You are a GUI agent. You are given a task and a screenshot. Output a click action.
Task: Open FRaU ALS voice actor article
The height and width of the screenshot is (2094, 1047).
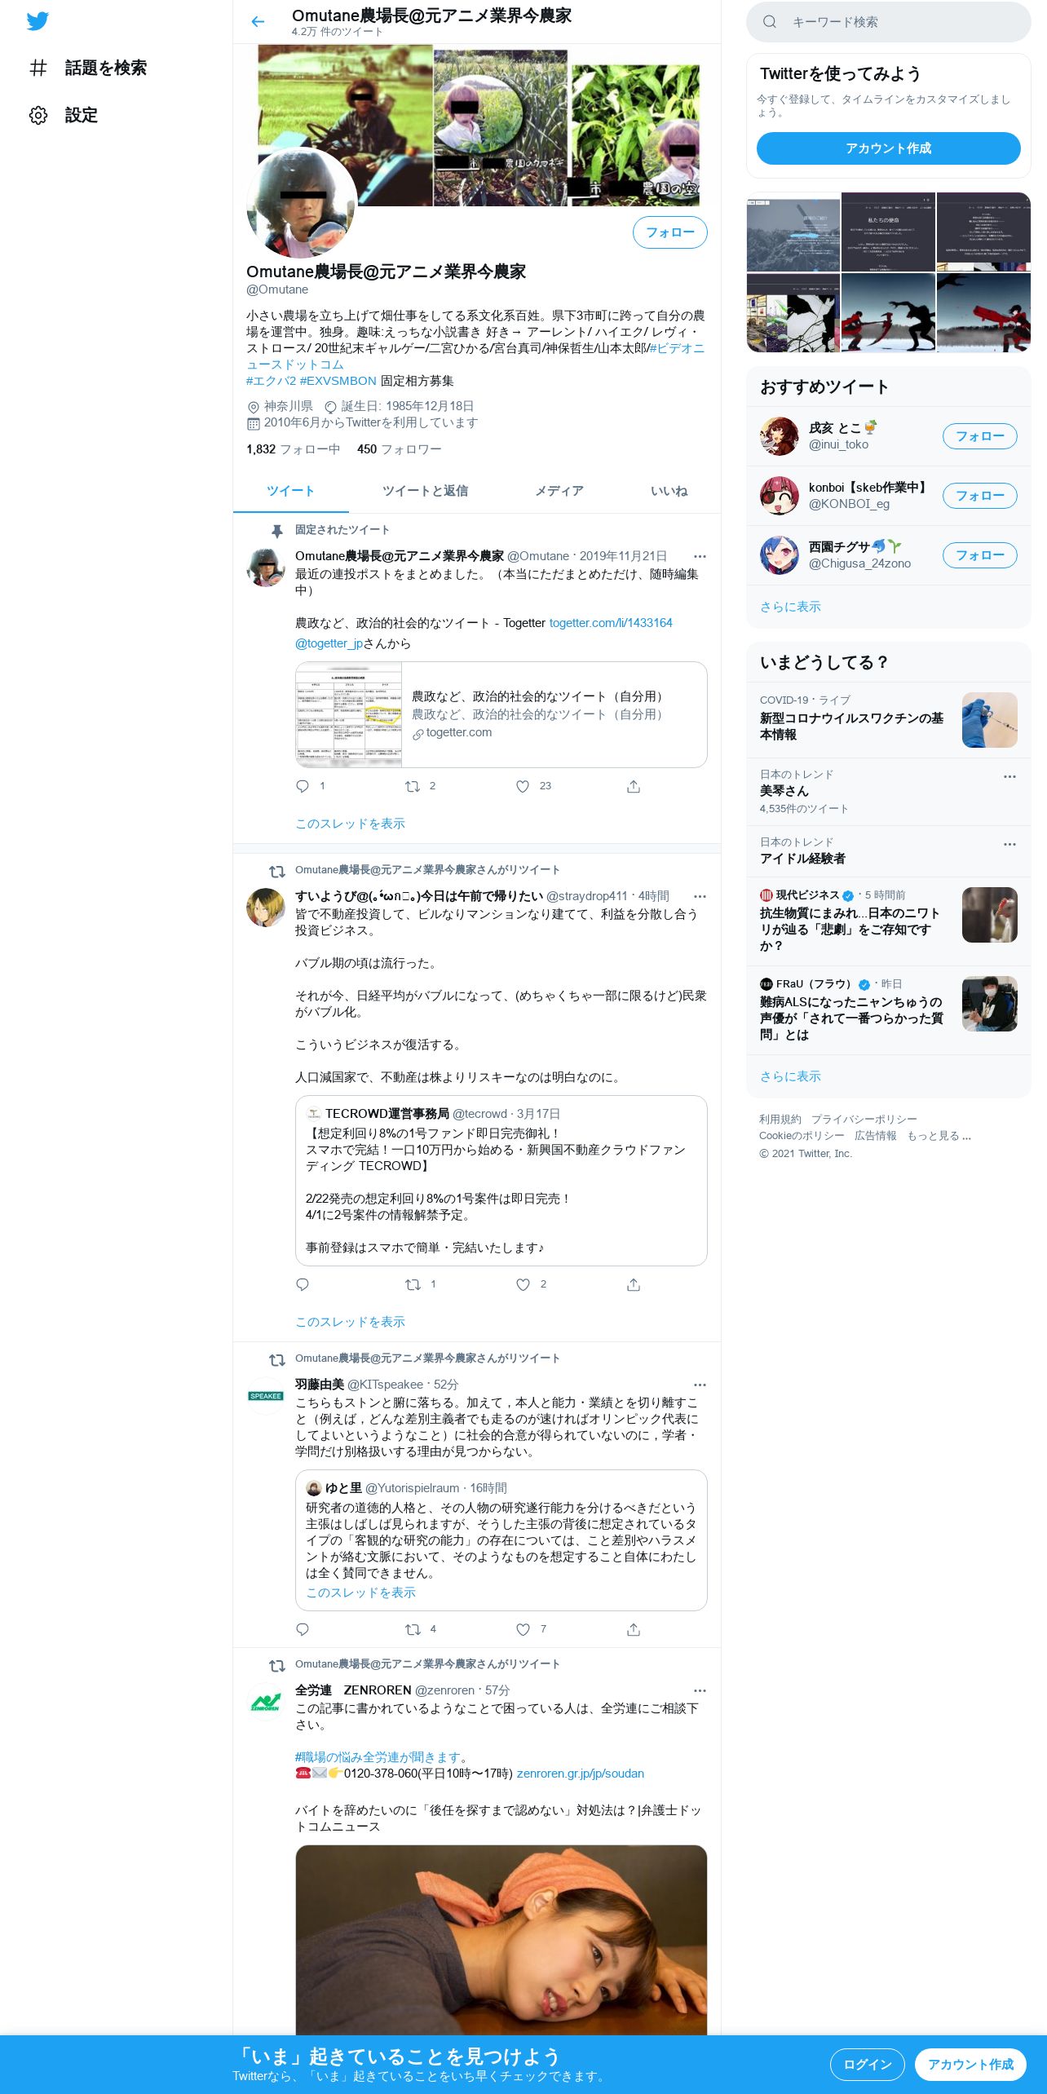click(888, 1010)
